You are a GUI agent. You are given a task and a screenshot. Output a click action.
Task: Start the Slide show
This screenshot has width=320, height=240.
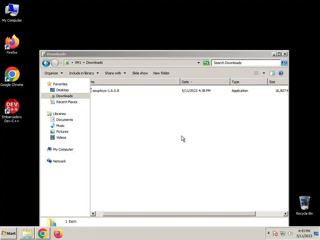[140, 73]
